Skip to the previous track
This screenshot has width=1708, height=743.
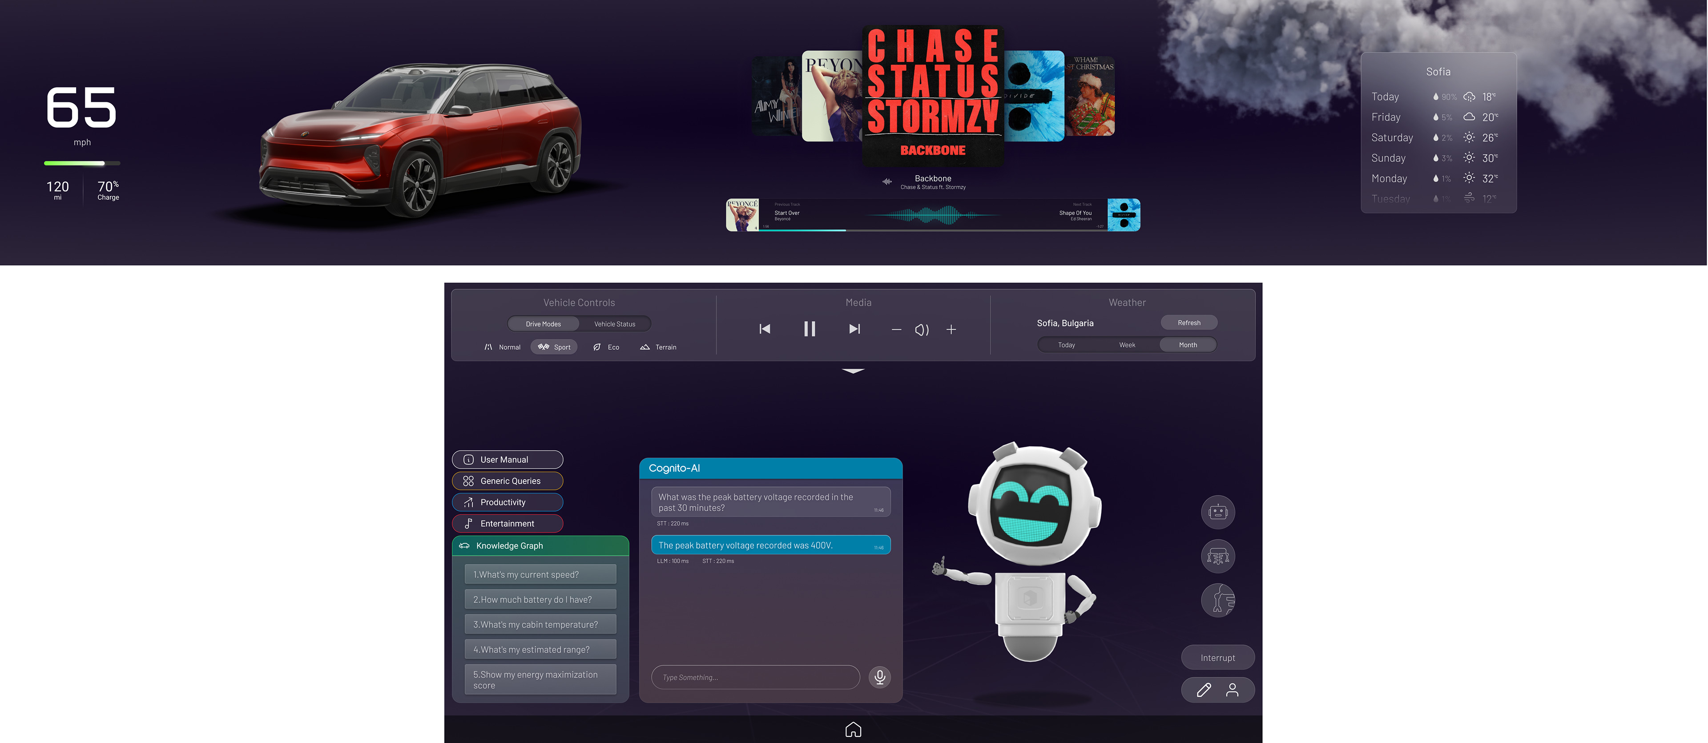click(x=765, y=329)
